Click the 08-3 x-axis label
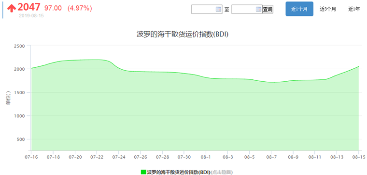Viewport: 367px width, 175px height. [228, 157]
